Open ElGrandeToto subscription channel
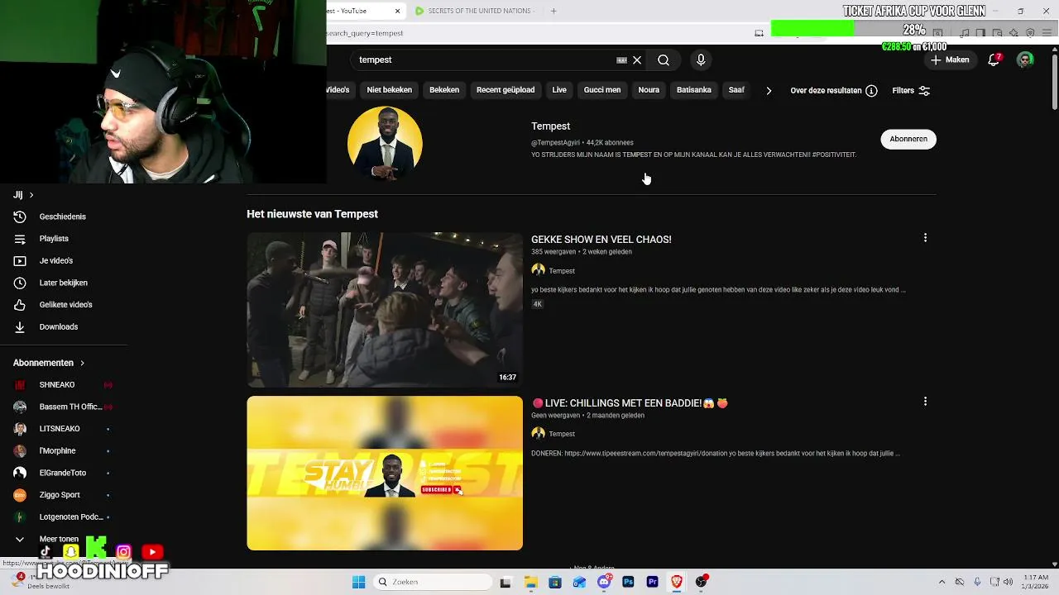The height and width of the screenshot is (595, 1059). click(63, 473)
